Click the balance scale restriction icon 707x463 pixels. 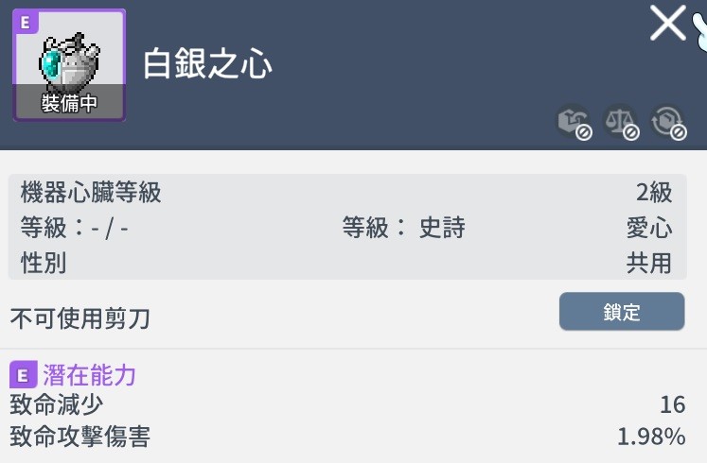pyautogui.click(x=621, y=123)
